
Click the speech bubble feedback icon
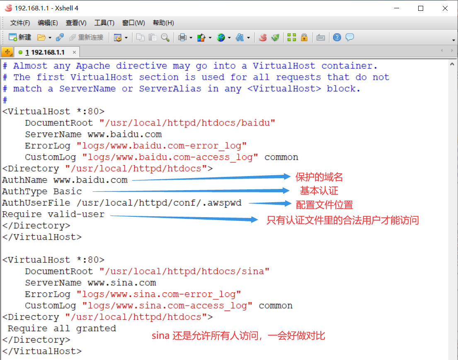tap(350, 37)
